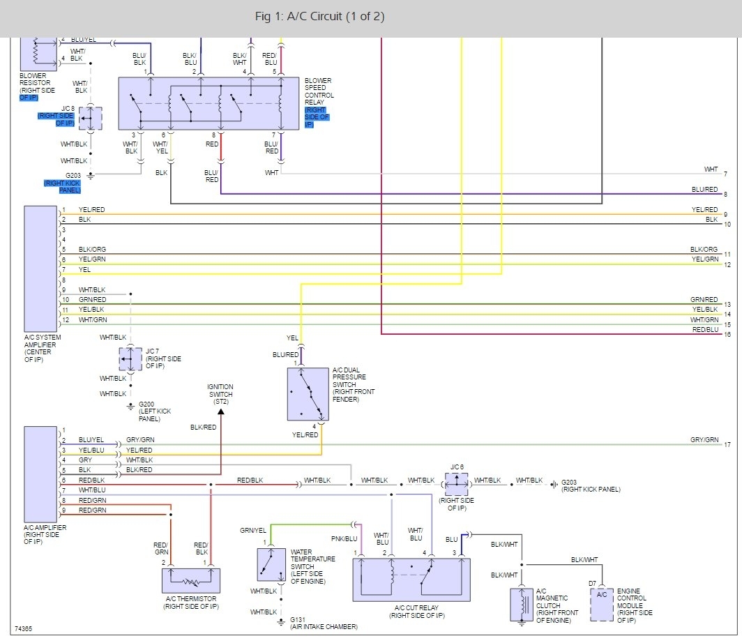The width and height of the screenshot is (742, 643).
Task: Click the Engine Control Module dashed box
Action: (x=601, y=604)
